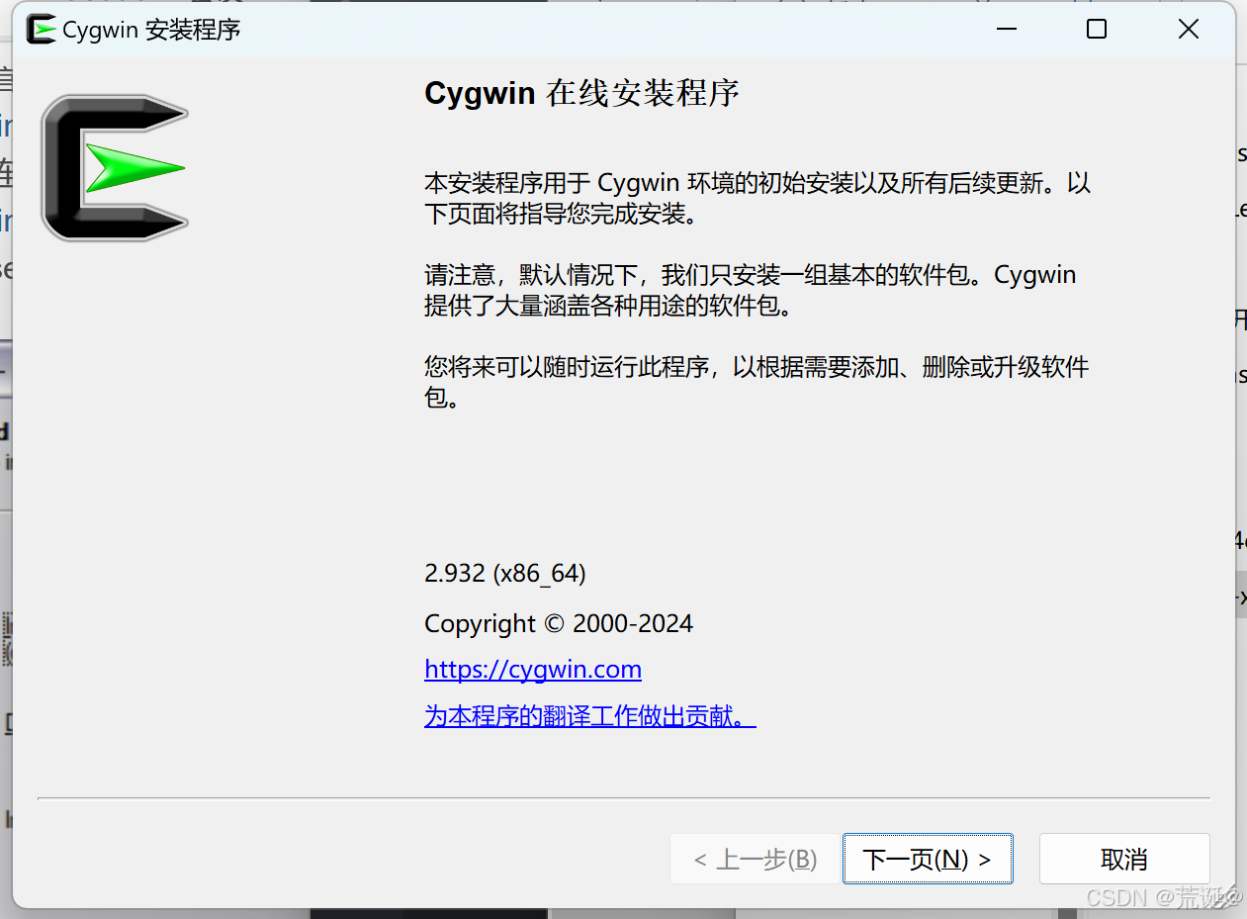The image size is (1247, 919).
Task: Click the highlighted element on the right edge
Action: pyautogui.click(x=1239, y=596)
